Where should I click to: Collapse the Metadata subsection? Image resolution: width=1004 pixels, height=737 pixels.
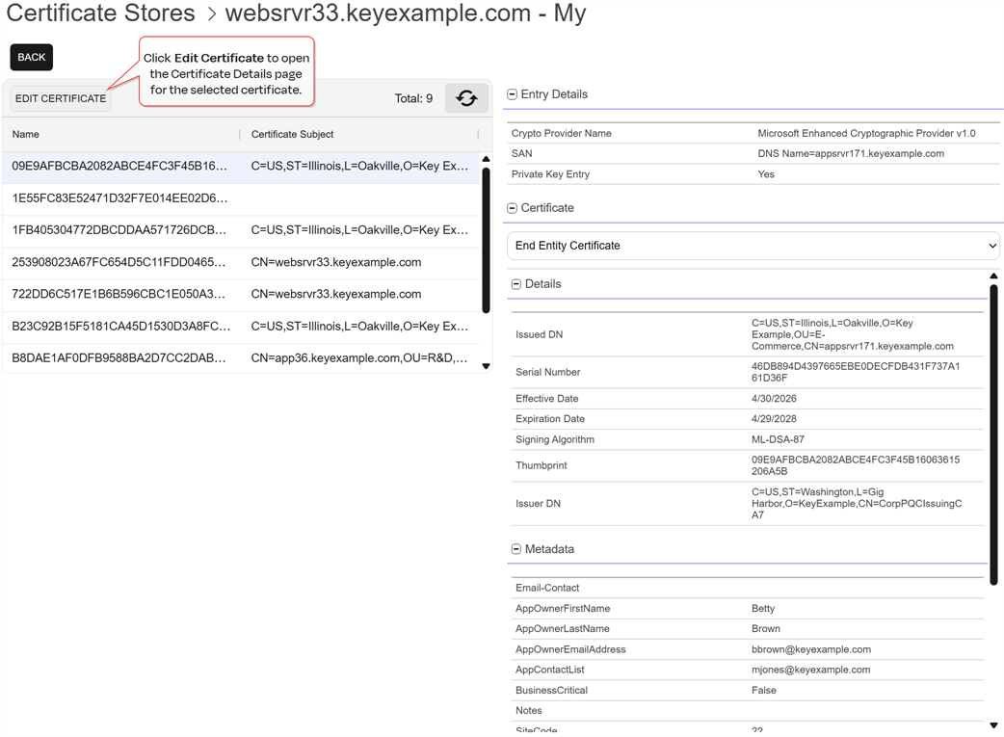[516, 549]
